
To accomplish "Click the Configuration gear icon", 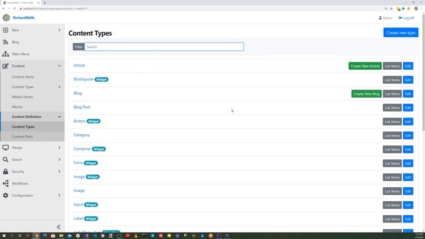I will pos(5,195).
